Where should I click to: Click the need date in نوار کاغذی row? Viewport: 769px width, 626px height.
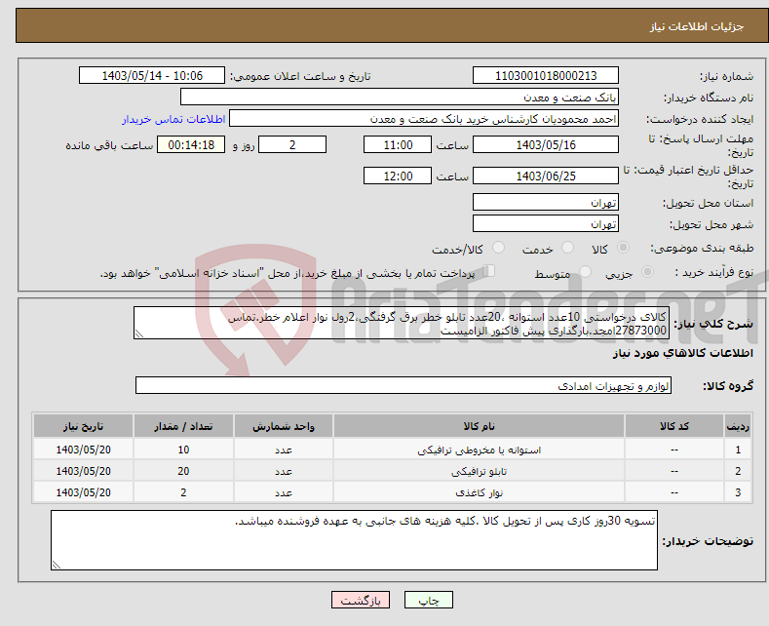(x=83, y=492)
